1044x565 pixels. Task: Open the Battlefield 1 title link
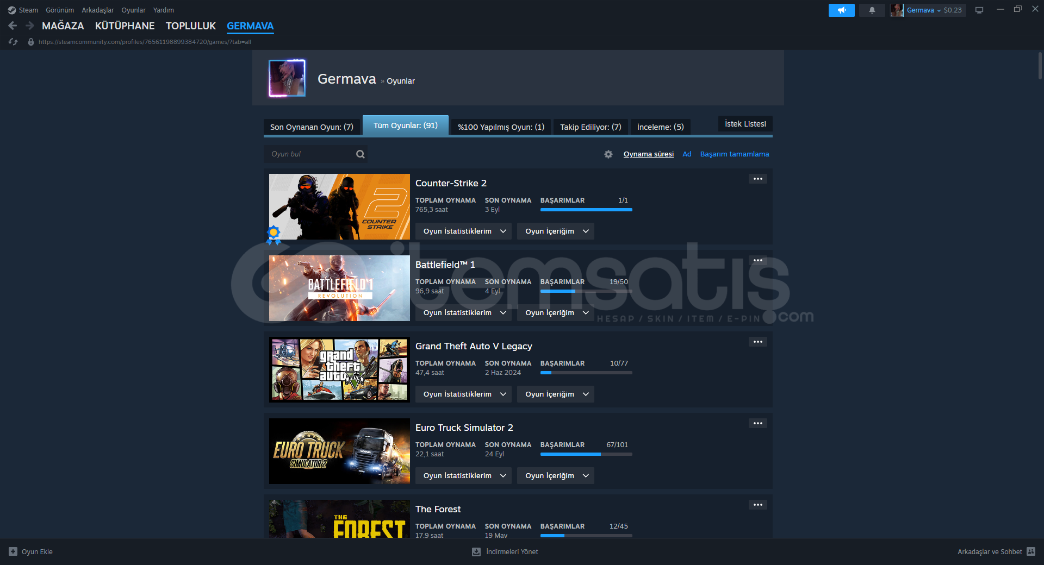point(445,265)
